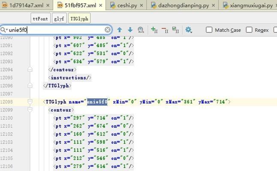Viewport: 277px width, 171px height.
Task: Click the opening <contour> tag at line 12099
Action: 61,110
